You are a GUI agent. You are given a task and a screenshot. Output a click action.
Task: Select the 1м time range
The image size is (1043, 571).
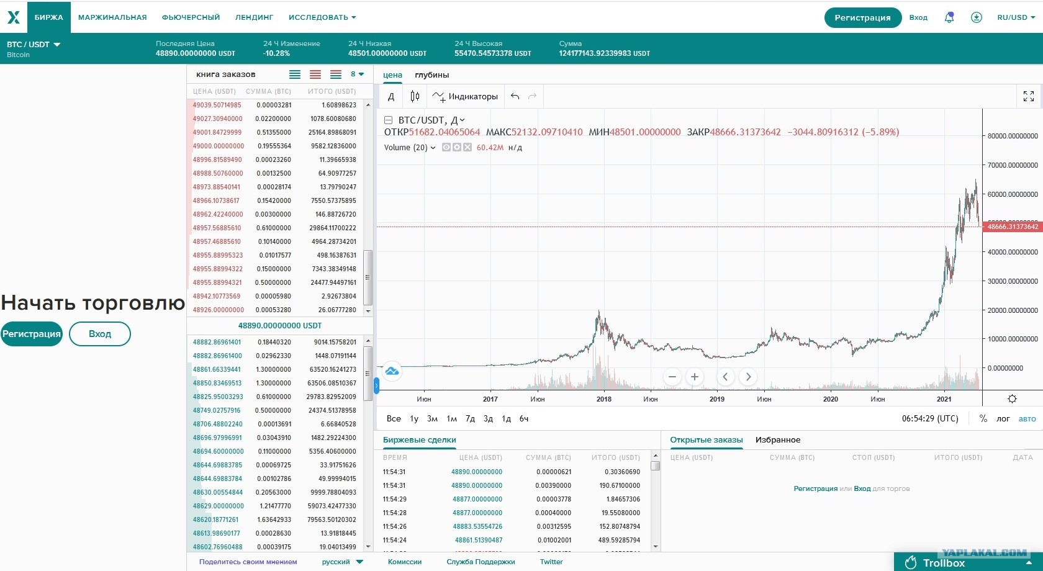[452, 419]
